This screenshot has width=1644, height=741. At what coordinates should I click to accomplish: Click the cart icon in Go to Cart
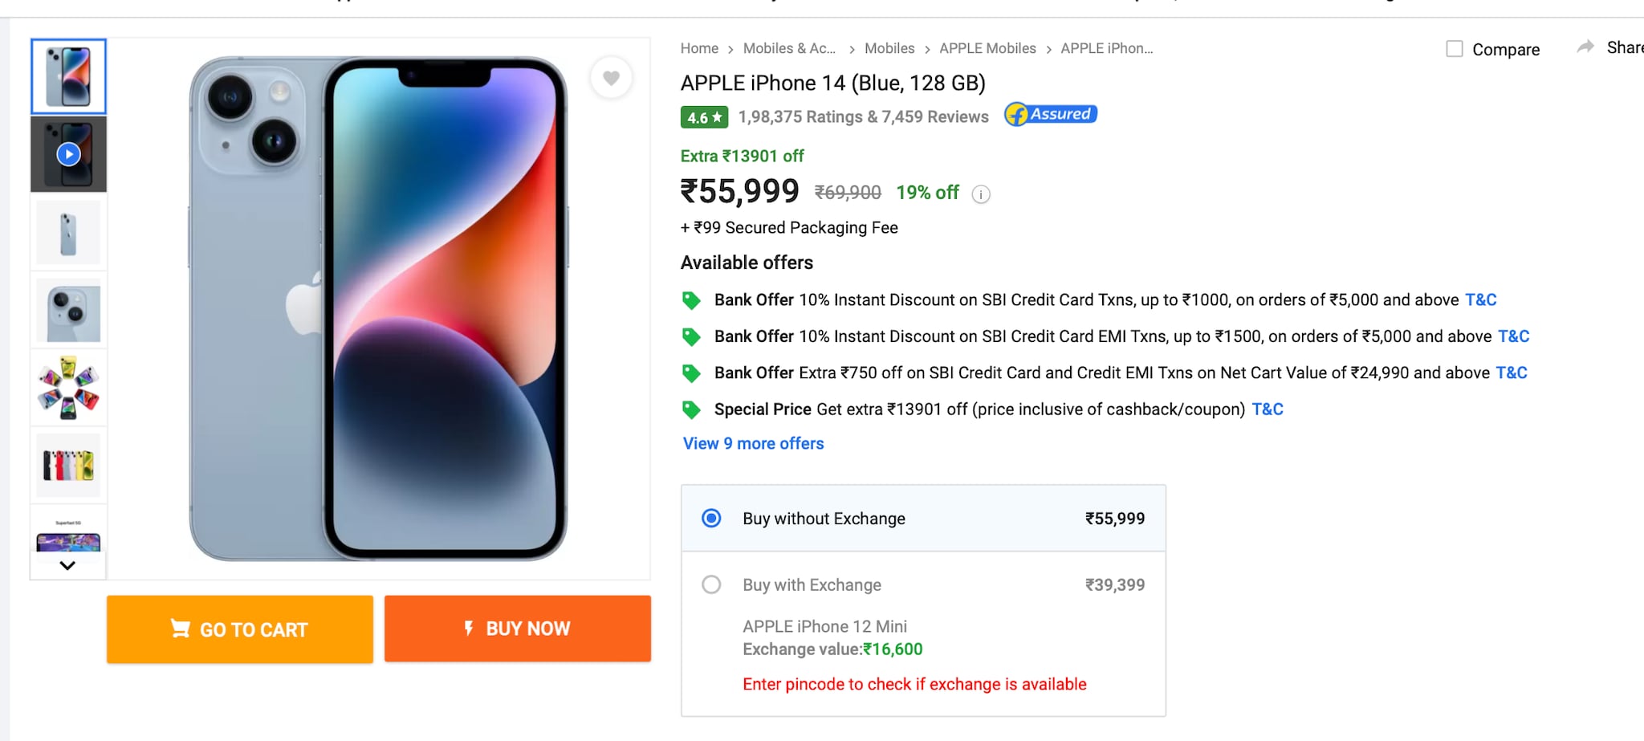coord(181,629)
